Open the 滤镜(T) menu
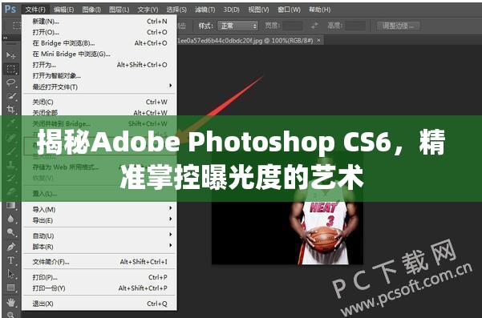 pyautogui.click(x=205, y=10)
